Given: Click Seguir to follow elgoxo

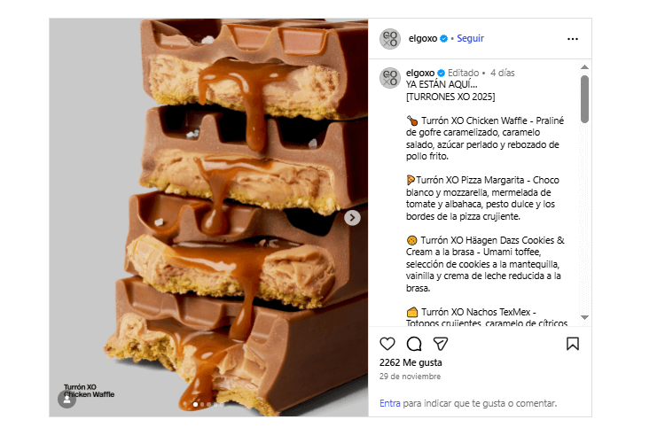Looking at the screenshot, I should pyautogui.click(x=470, y=39).
